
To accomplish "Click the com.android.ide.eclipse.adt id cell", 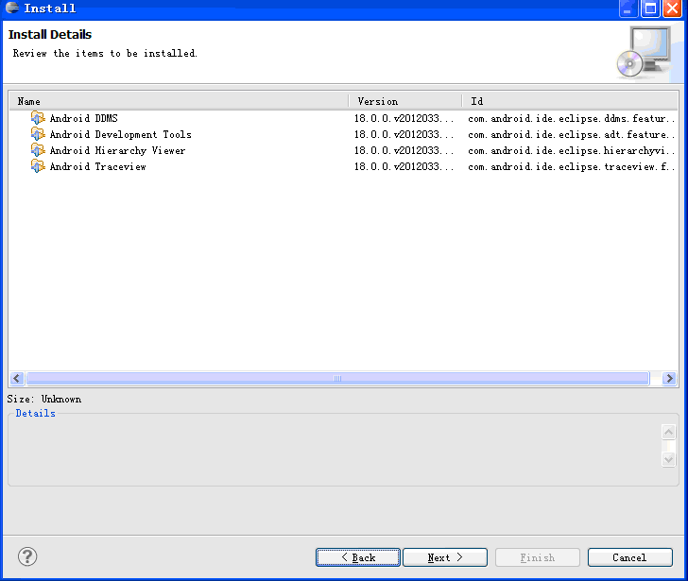I will point(571,134).
